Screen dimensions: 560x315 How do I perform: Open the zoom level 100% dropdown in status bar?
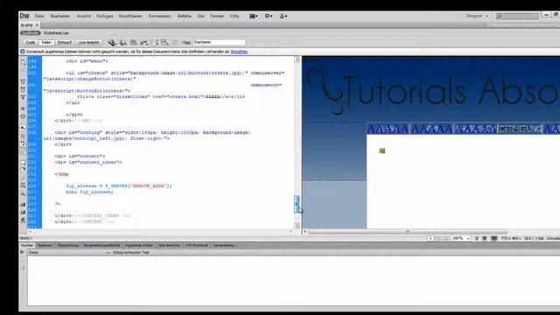(461, 238)
